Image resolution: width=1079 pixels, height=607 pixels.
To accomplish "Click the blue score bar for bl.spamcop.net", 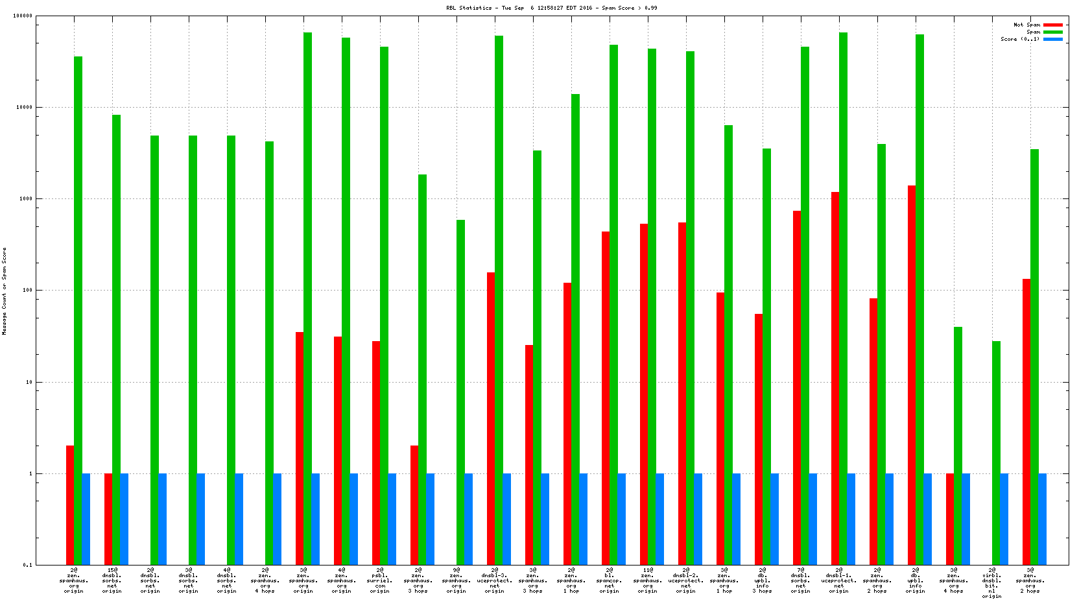I will pos(622,519).
